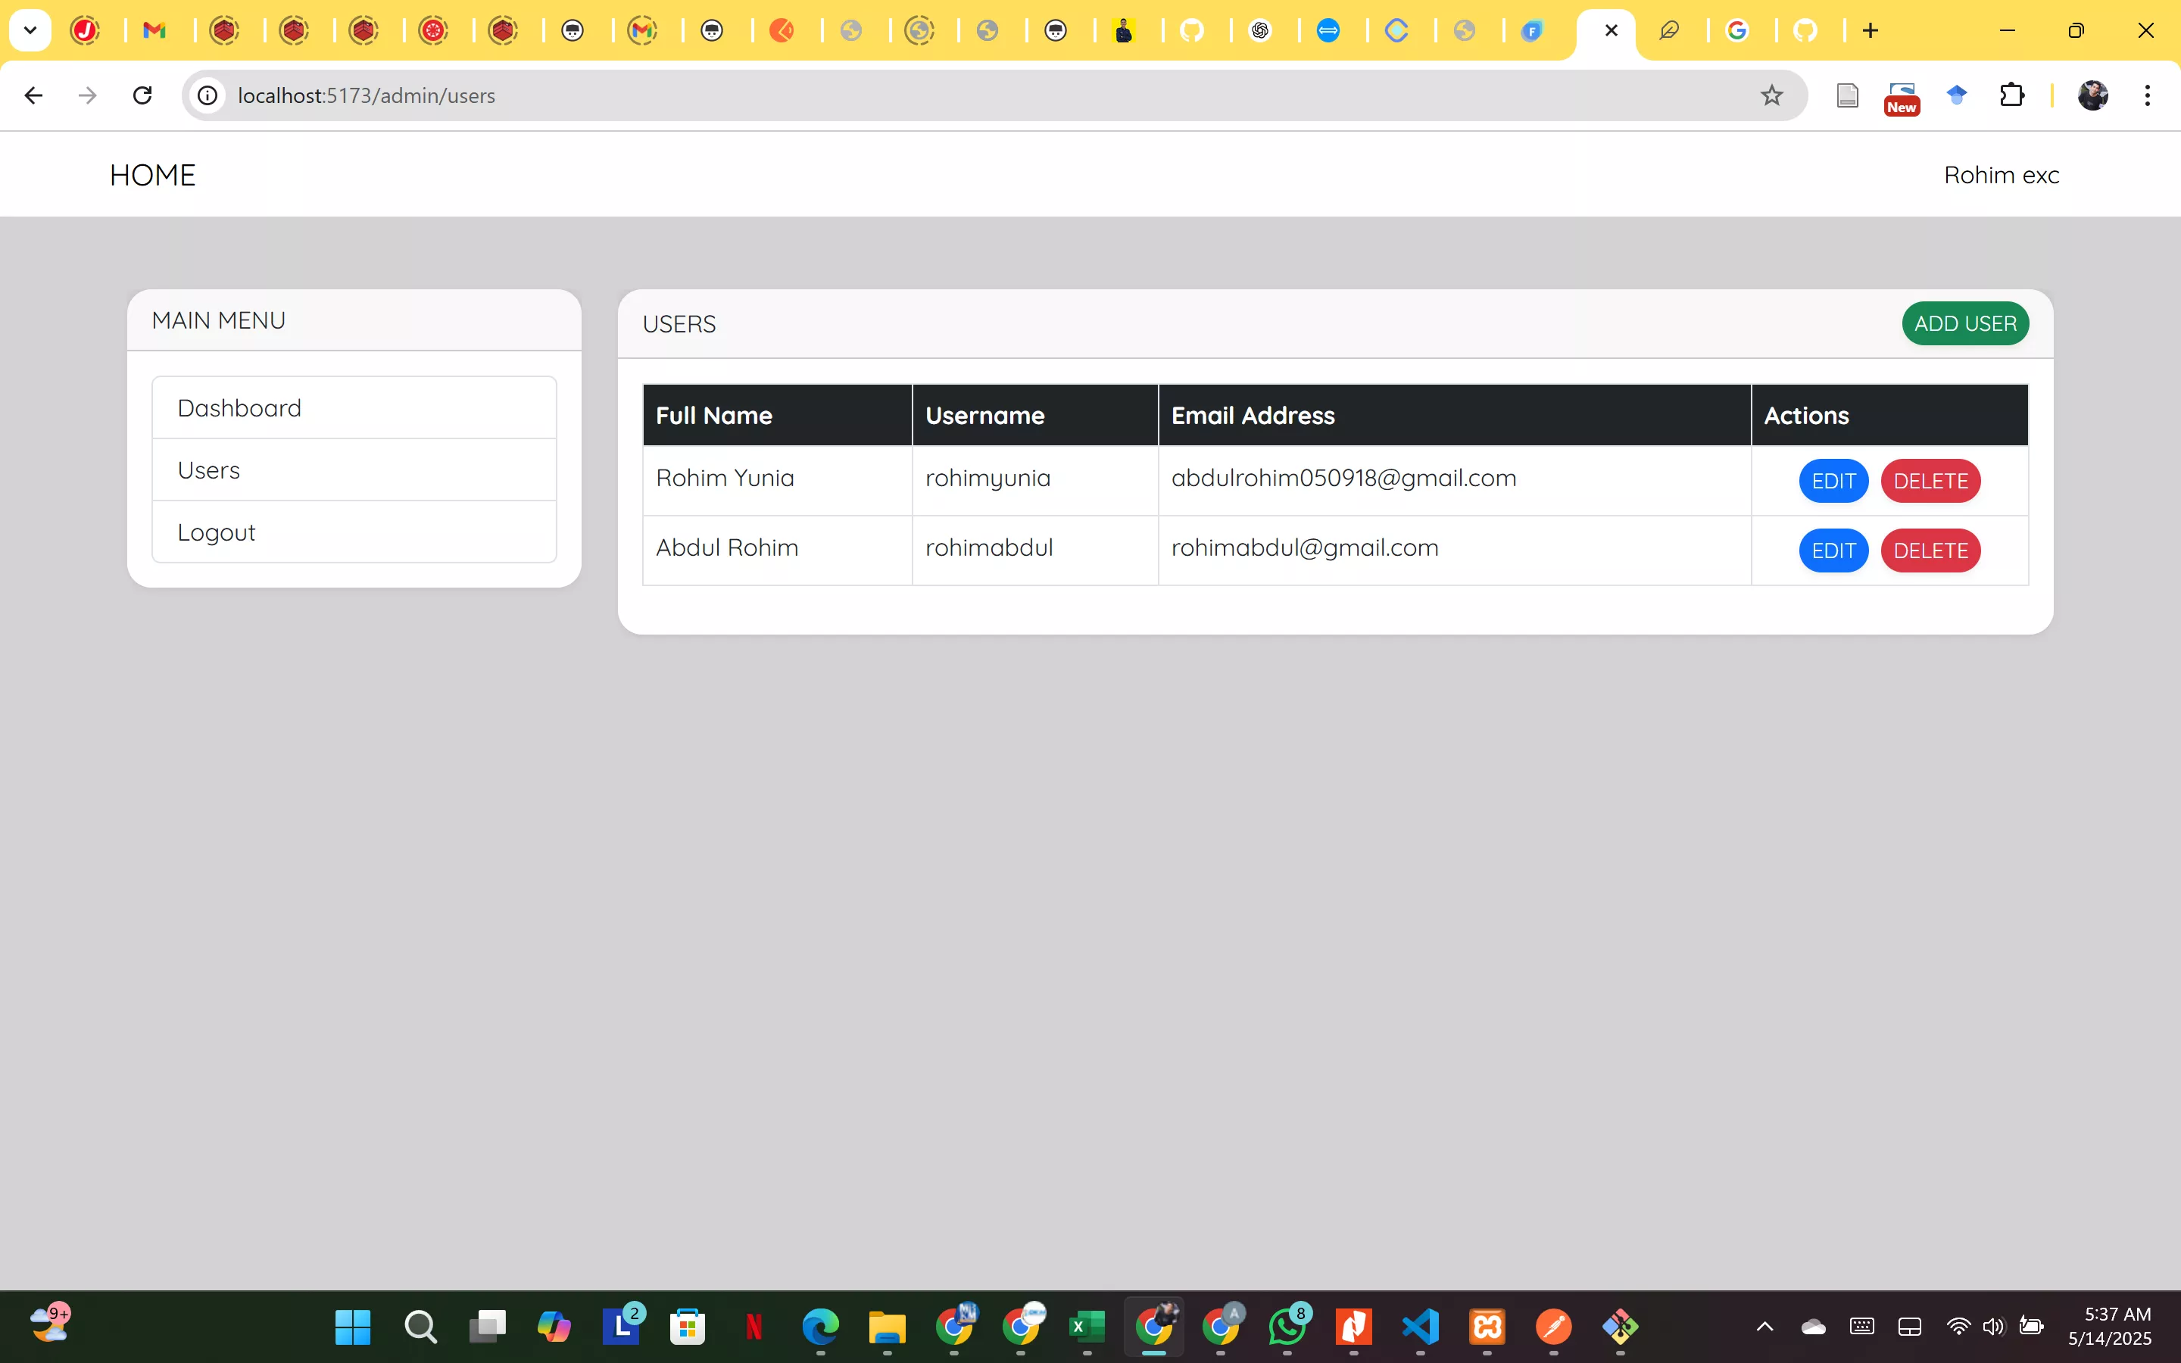Open Visual Studio Code from taskbar
The image size is (2181, 1363).
1421,1327
